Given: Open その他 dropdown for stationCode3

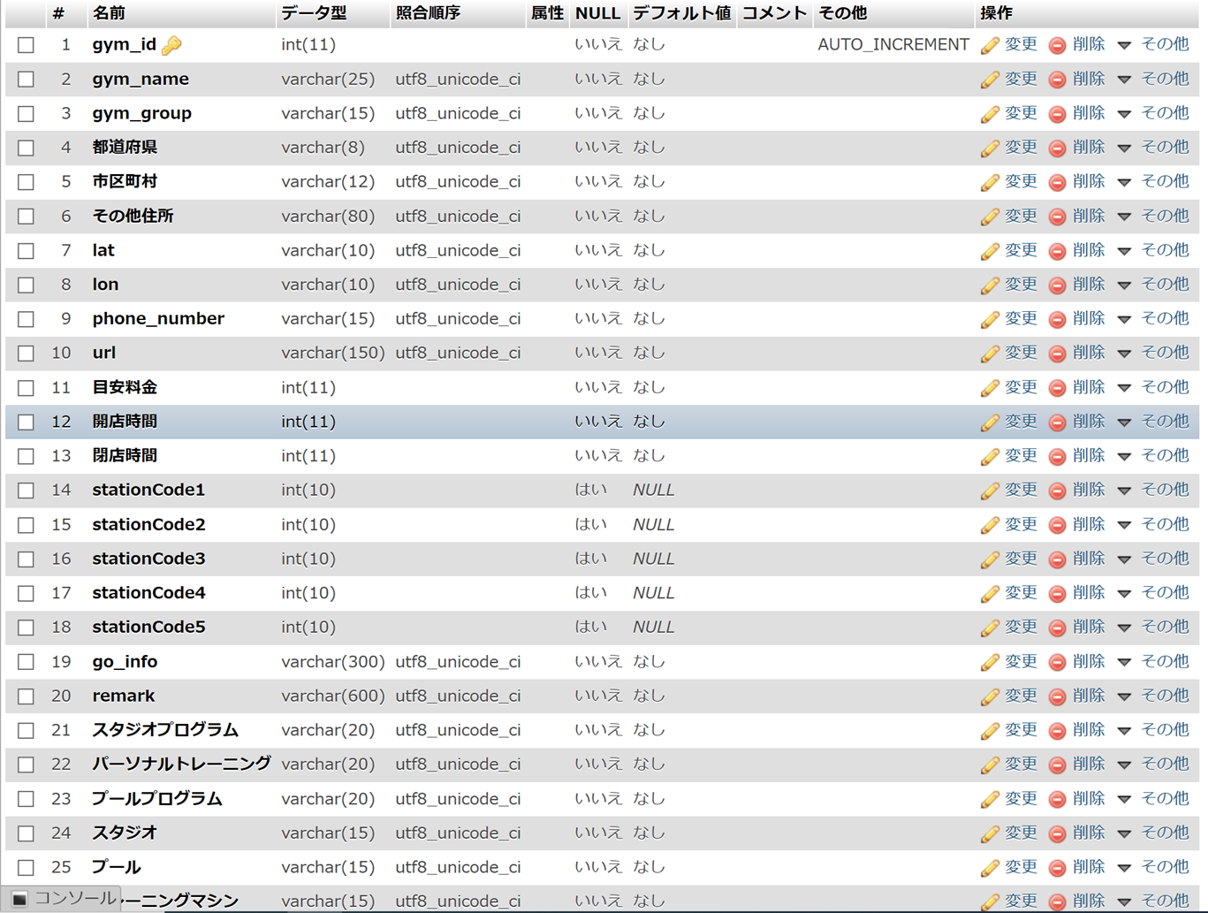Looking at the screenshot, I should 1153,559.
